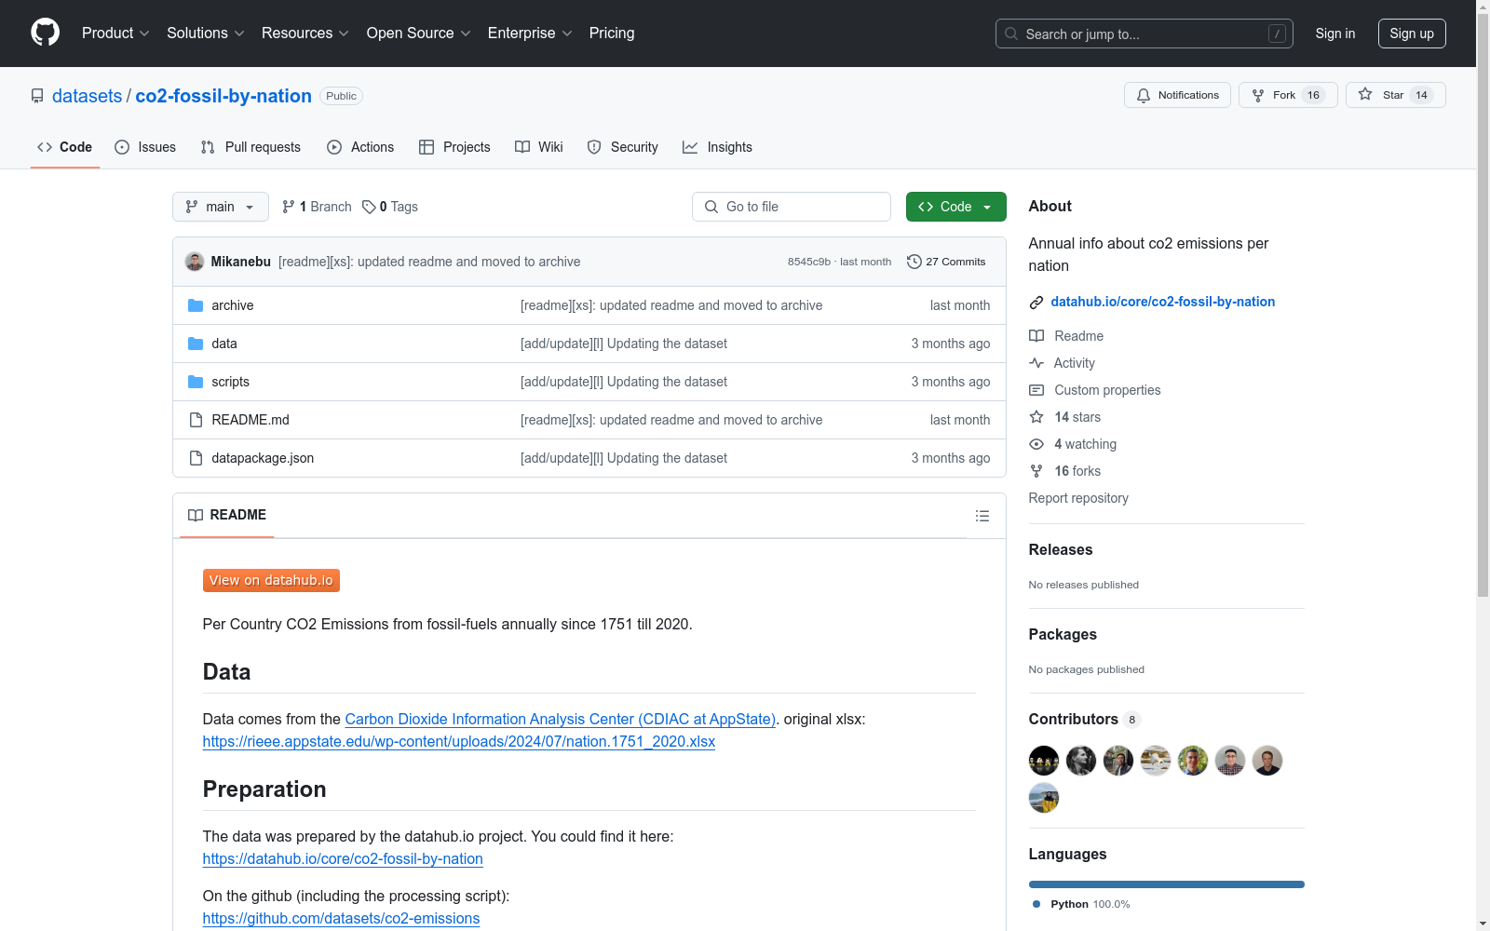This screenshot has height=931, width=1490.
Task: Open the Contributors heading link
Action: coord(1085,719)
